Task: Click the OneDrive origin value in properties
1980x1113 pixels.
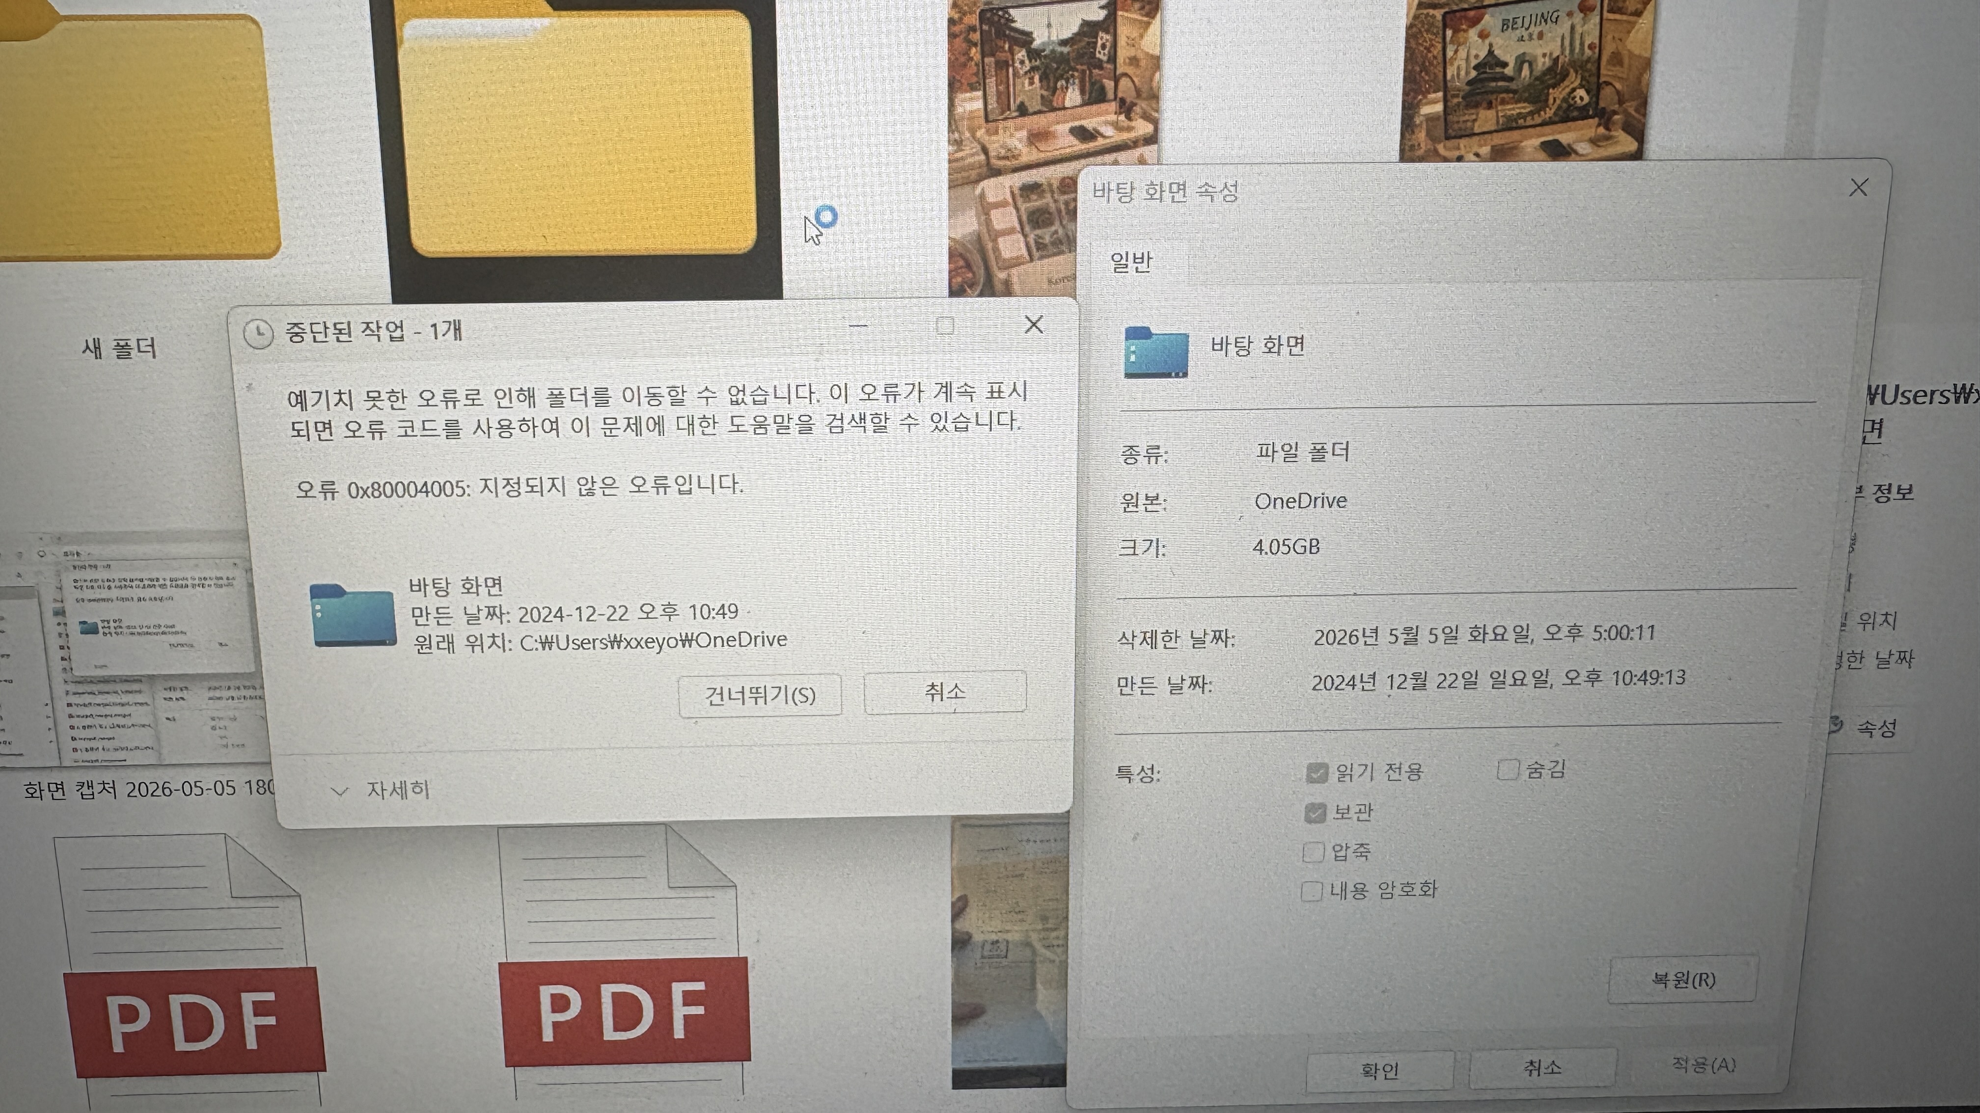Action: click(1300, 501)
